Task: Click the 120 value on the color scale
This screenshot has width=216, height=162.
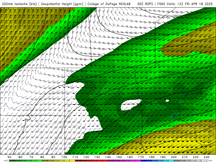Action: (x=86, y=157)
